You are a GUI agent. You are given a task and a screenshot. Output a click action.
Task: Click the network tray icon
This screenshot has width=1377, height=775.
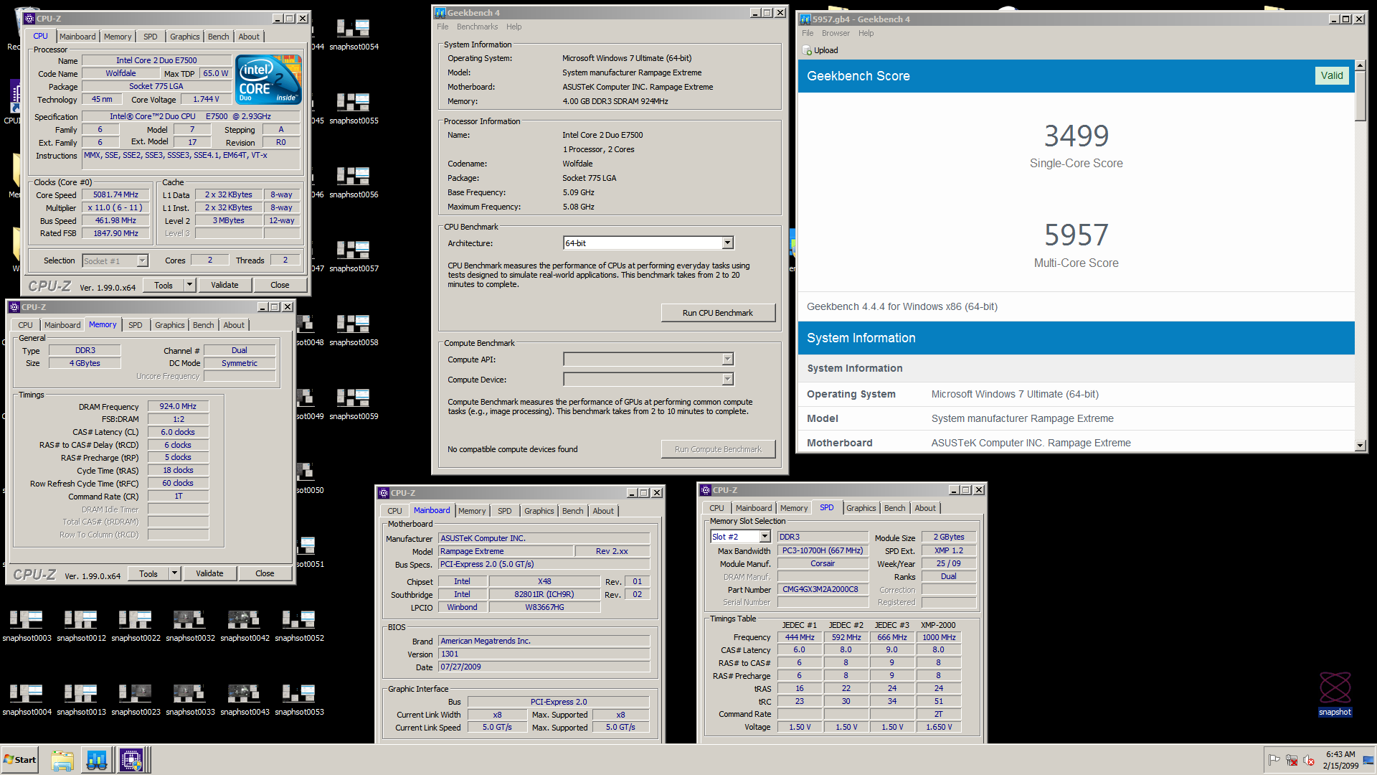coord(1292,760)
